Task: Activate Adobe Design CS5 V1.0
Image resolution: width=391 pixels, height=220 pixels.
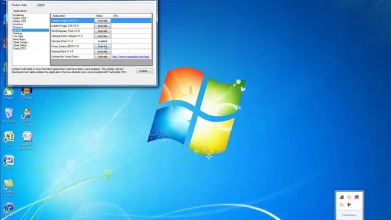Action: click(x=103, y=26)
